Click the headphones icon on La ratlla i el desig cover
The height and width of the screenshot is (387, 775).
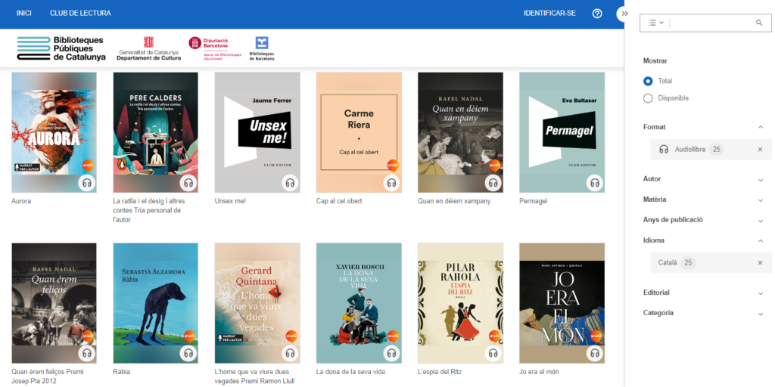[188, 183]
